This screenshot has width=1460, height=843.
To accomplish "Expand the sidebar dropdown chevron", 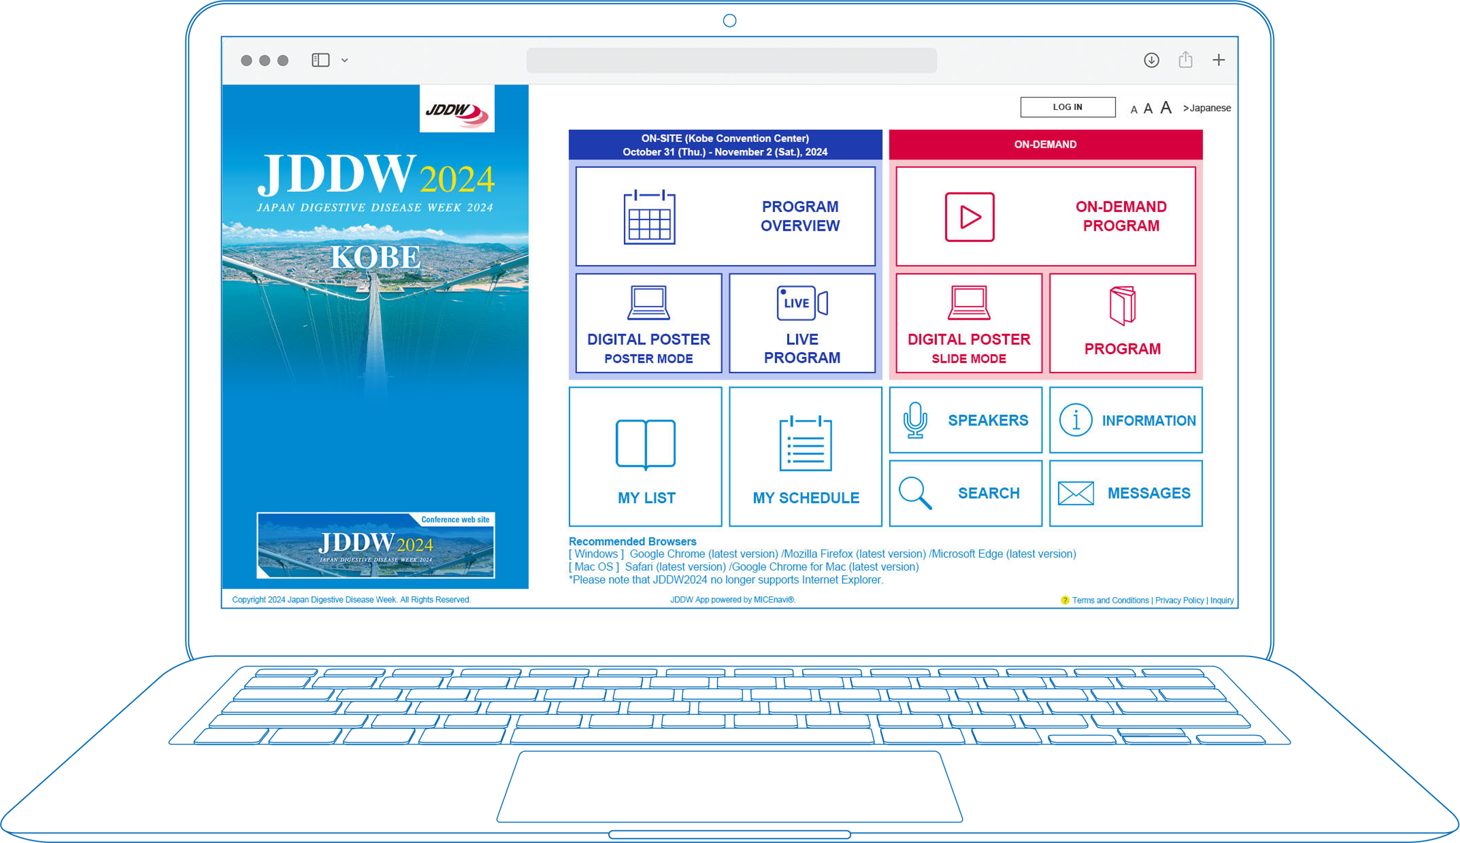I will 344,60.
